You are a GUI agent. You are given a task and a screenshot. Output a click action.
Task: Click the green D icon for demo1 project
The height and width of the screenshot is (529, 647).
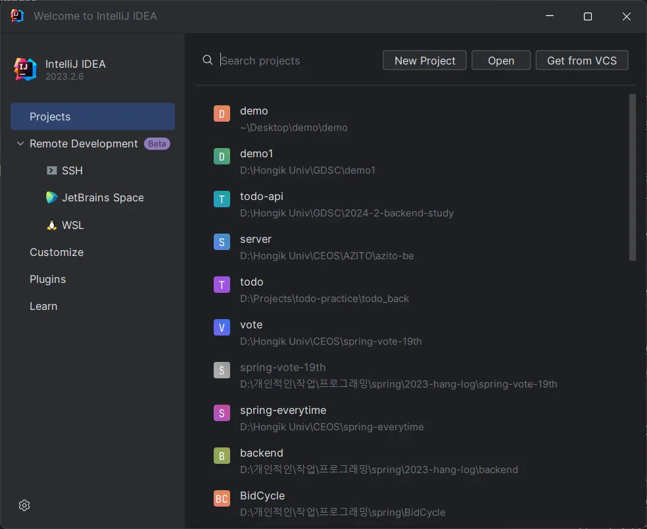coord(222,157)
